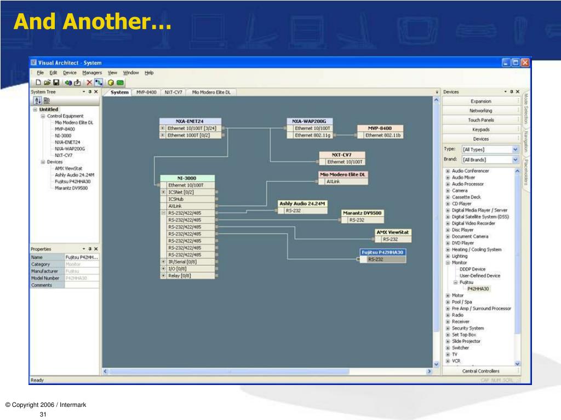The width and height of the screenshot is (561, 420).
Task: Switch to the MVP-8400 tab
Action: coord(146,92)
